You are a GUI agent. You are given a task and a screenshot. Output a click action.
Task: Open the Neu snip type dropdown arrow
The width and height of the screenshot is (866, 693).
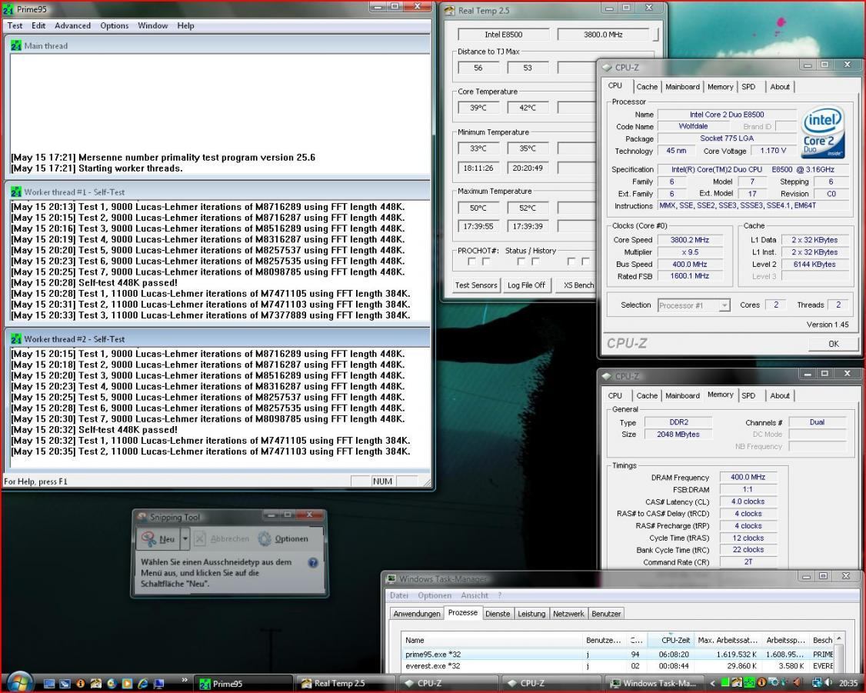click(x=185, y=538)
